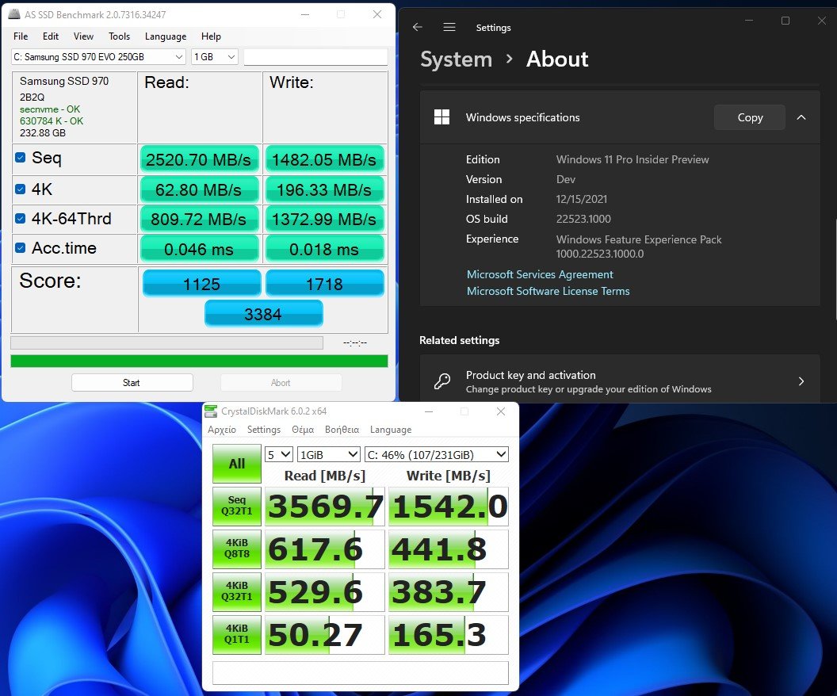Open CrystalDiskMark Settings menu
The height and width of the screenshot is (696, 837).
click(x=264, y=430)
